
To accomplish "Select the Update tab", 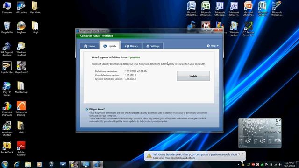I will point(110,46).
